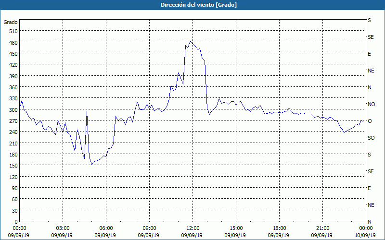385x240 pixels.
Task: Click the 'S' compass label level with 180
Action: point(369,155)
